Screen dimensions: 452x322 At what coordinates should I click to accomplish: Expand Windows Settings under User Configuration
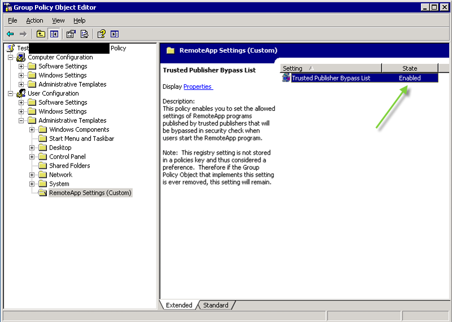point(21,111)
